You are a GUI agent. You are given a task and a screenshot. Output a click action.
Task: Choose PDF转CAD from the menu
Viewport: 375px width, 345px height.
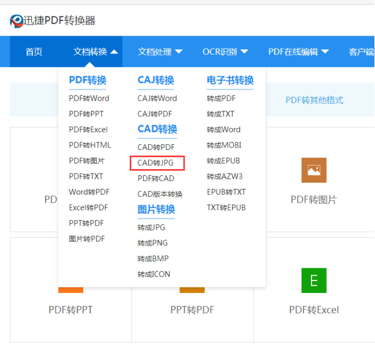coord(156,178)
